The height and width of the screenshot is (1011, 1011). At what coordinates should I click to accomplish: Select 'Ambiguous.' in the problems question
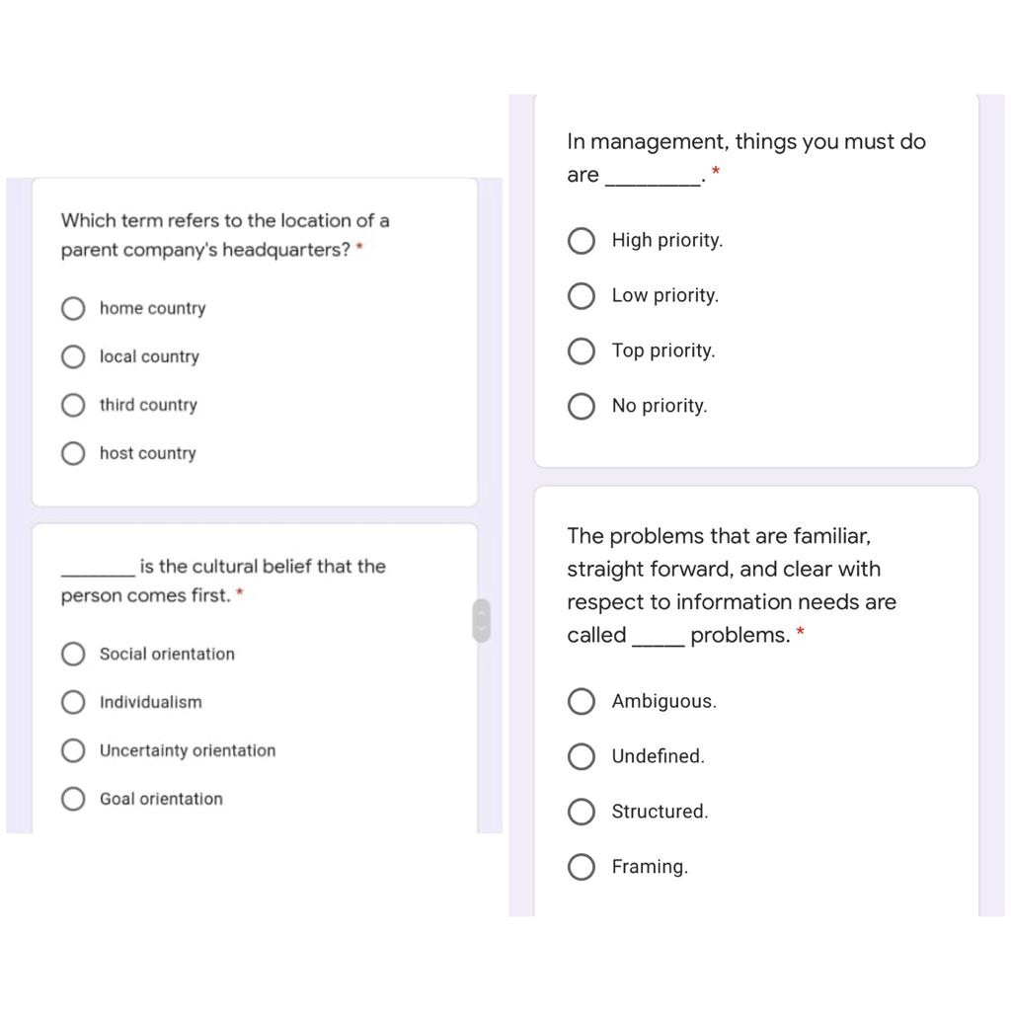point(582,701)
